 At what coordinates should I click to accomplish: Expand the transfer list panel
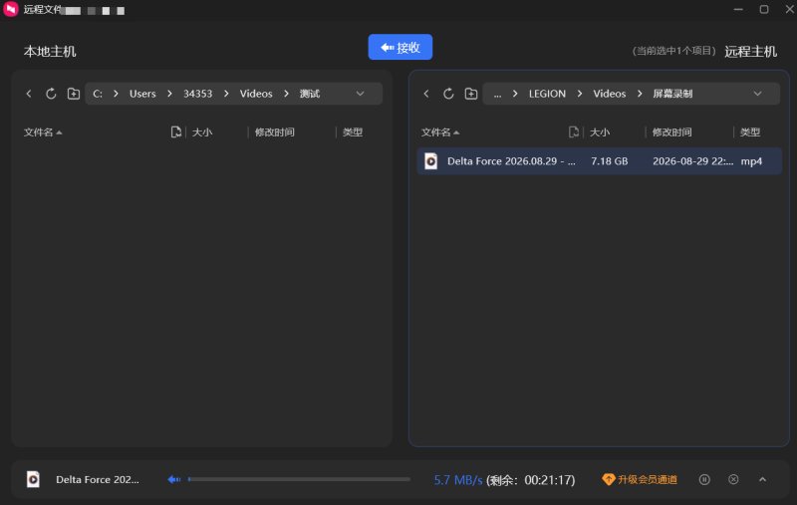click(762, 479)
